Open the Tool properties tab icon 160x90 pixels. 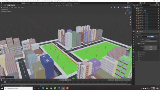pos(133,34)
